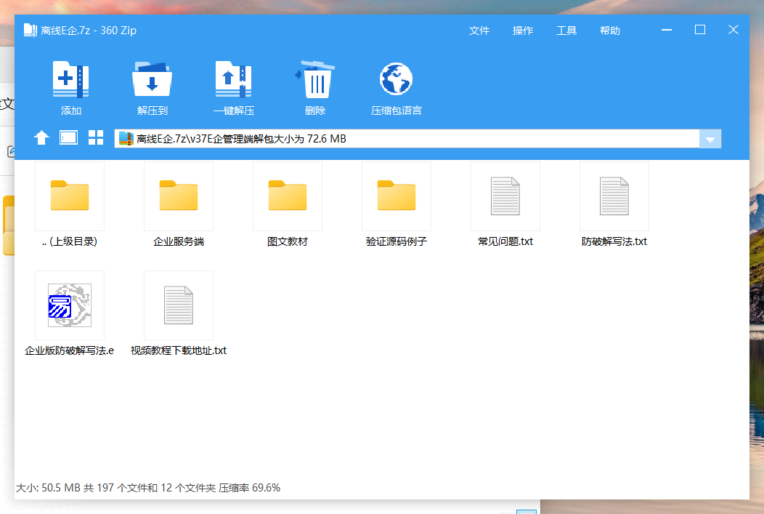
Task: Select the ..(上级目录) parent folder
Action: click(70, 196)
